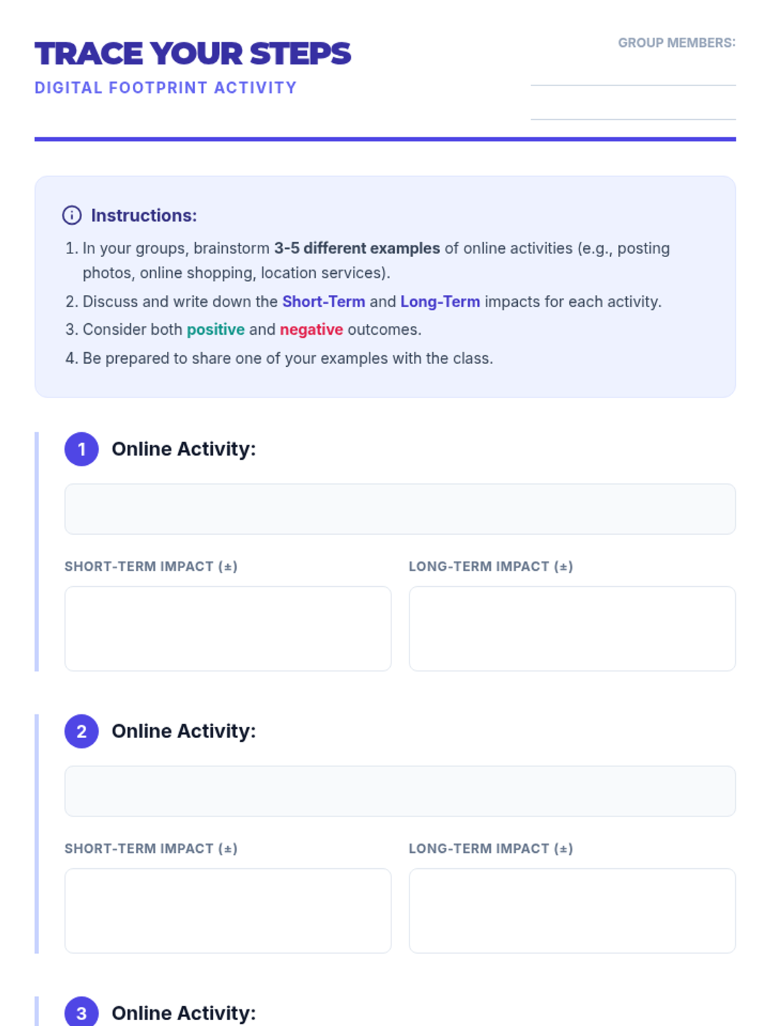Click activity 2 Long-Term Impact box
Viewport: 770px width, 1026px height.
pos(572,911)
